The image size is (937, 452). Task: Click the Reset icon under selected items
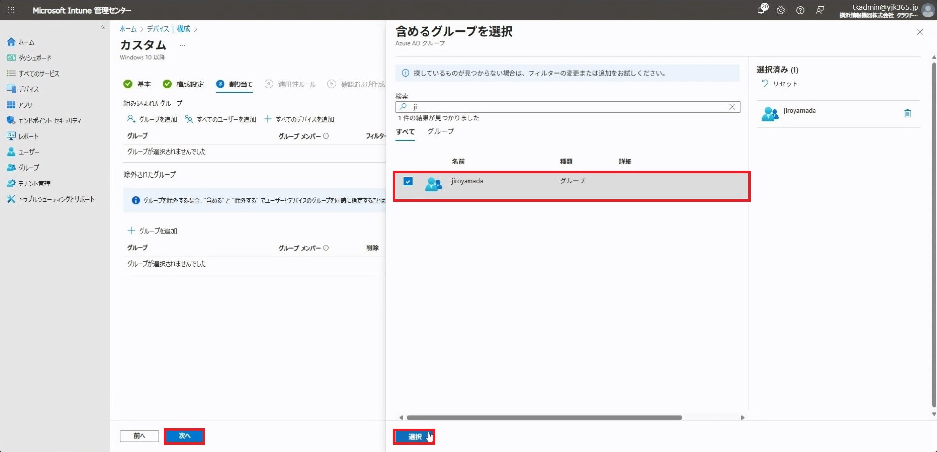pyautogui.click(x=765, y=83)
